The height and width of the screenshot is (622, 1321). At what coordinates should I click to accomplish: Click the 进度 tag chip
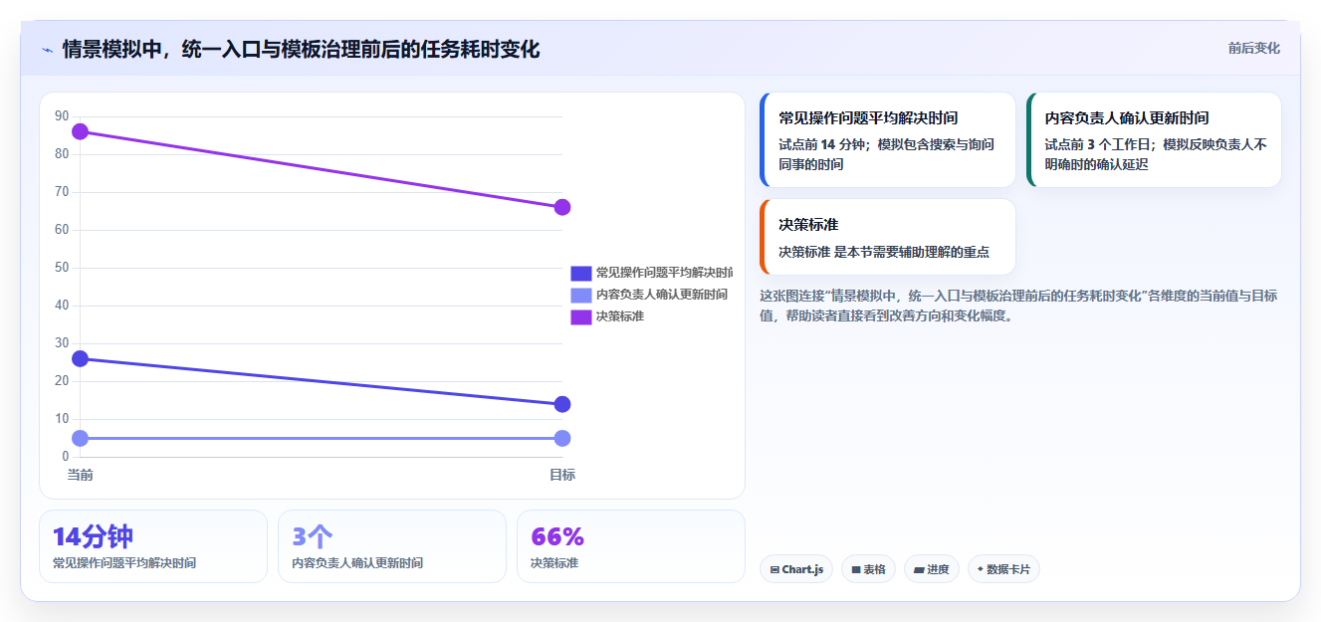click(x=932, y=569)
